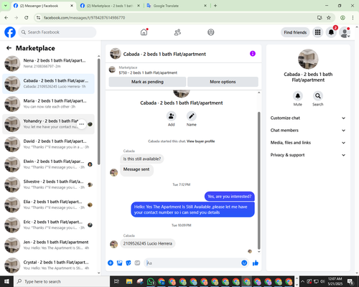Viewport: 359px width, 287px height.
Task: Switch to the Google Translate tab
Action: [177, 6]
